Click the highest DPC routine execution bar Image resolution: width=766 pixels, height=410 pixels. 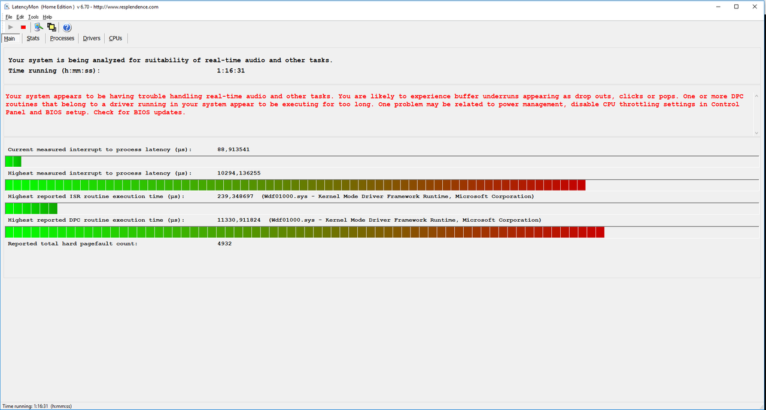pos(305,232)
